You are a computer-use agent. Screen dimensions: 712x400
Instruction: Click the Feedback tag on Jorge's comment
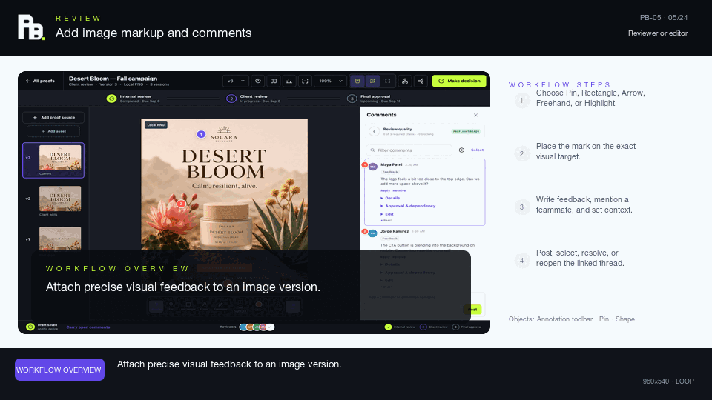point(389,239)
